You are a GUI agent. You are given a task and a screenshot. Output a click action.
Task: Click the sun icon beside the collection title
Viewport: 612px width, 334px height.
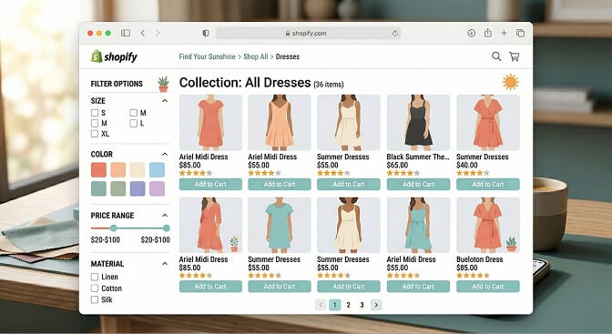[510, 82]
